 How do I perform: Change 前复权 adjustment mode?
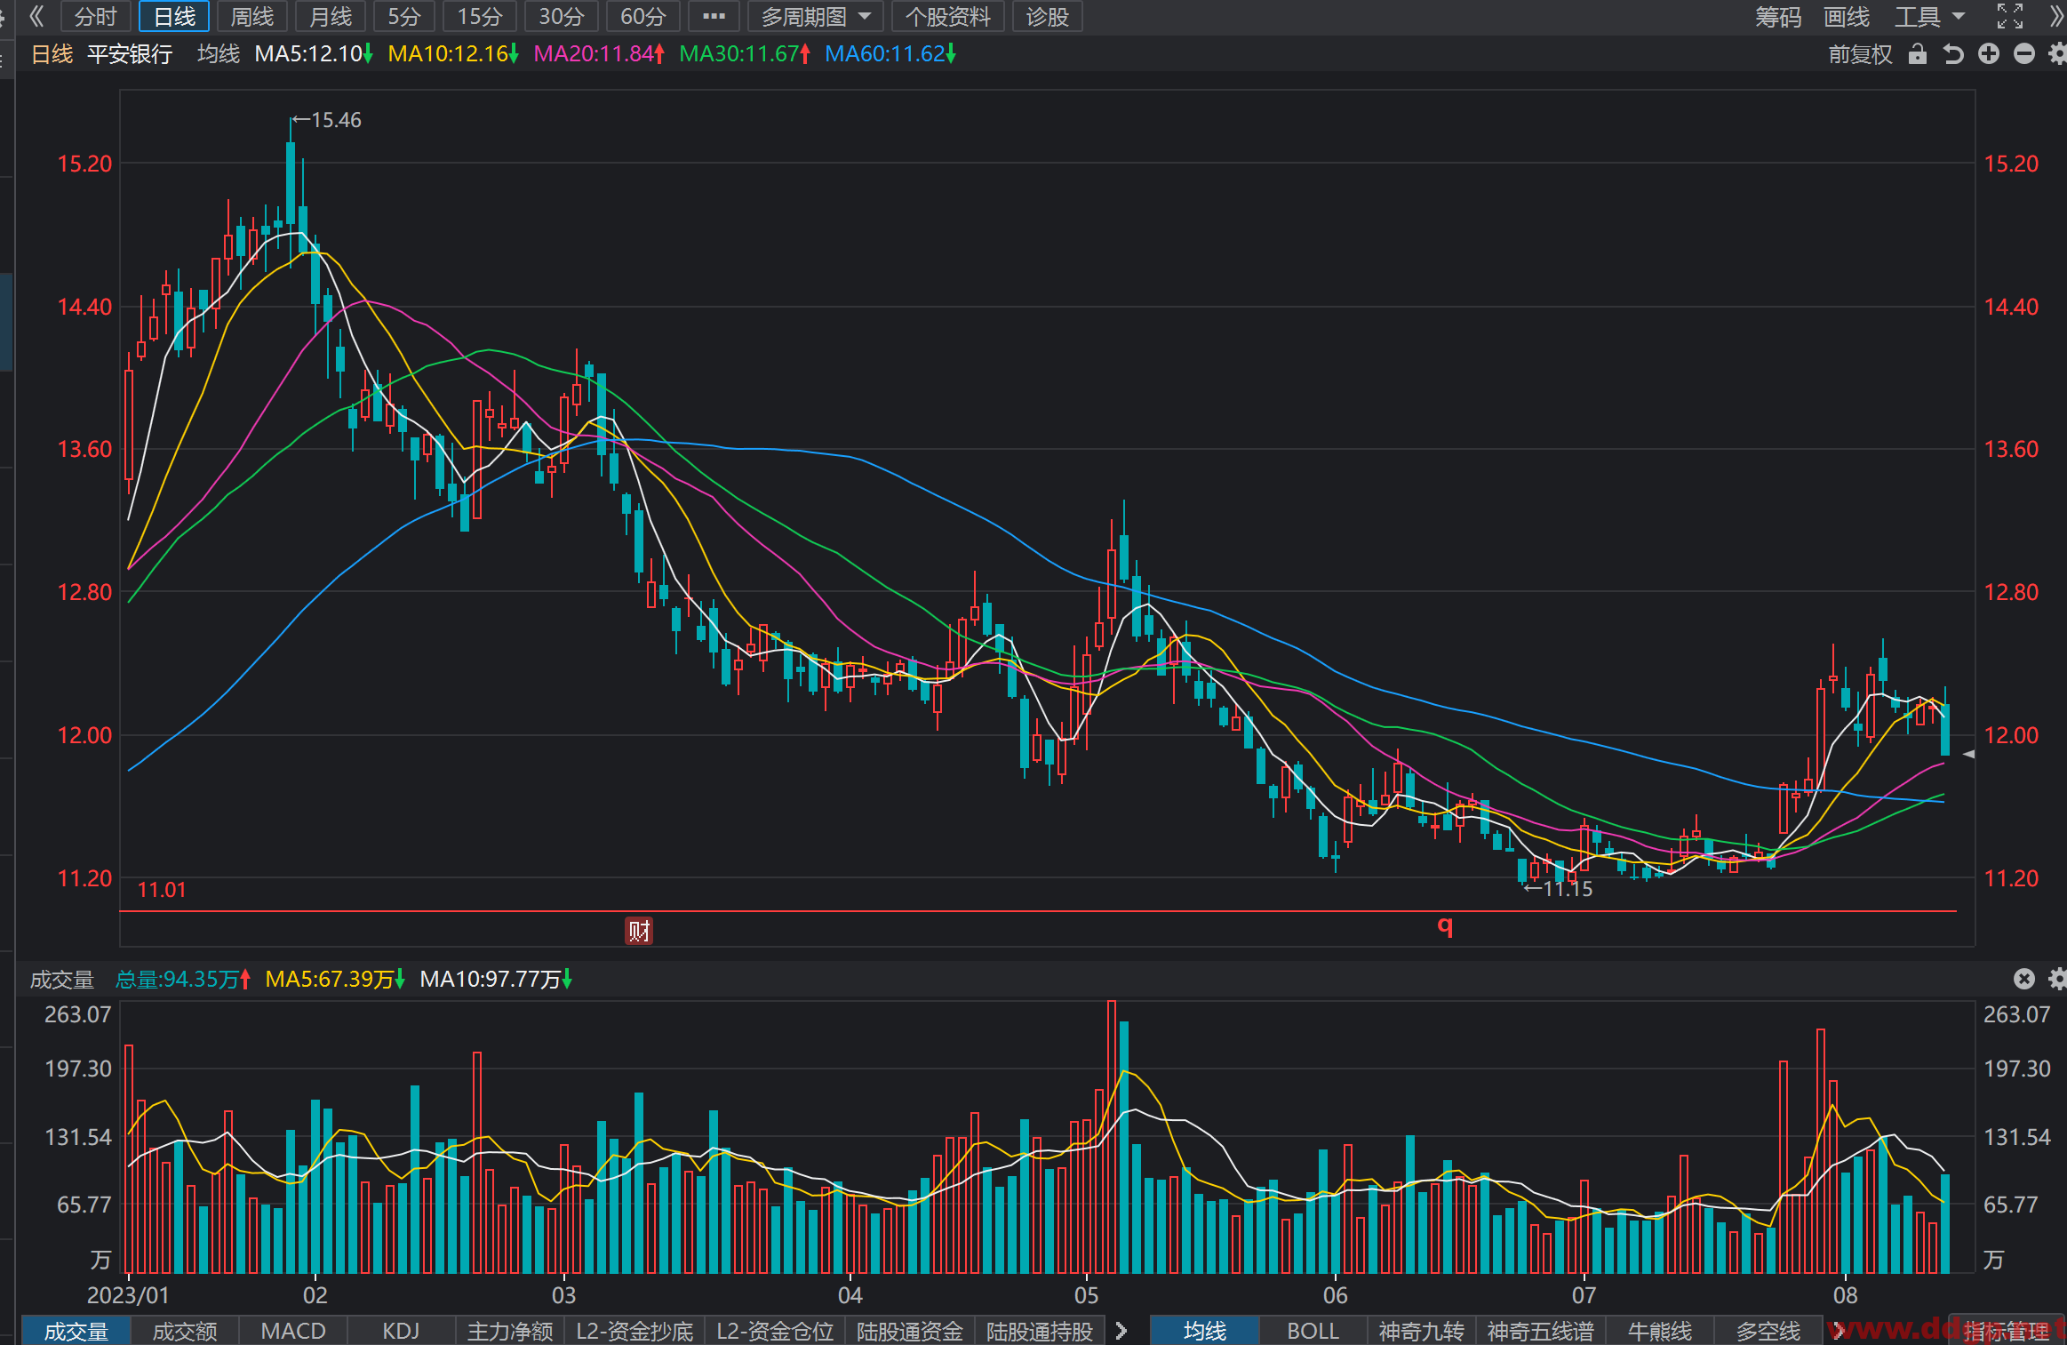[1860, 54]
